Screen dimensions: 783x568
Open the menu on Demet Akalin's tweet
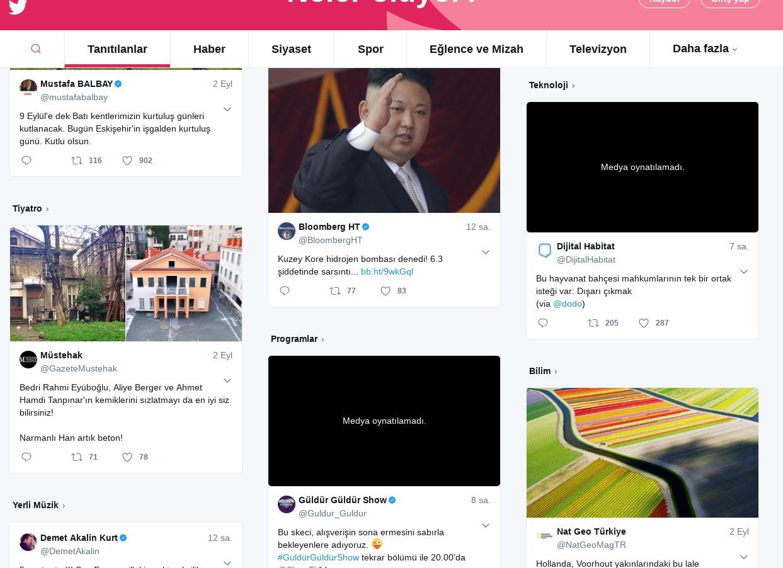[x=227, y=563]
